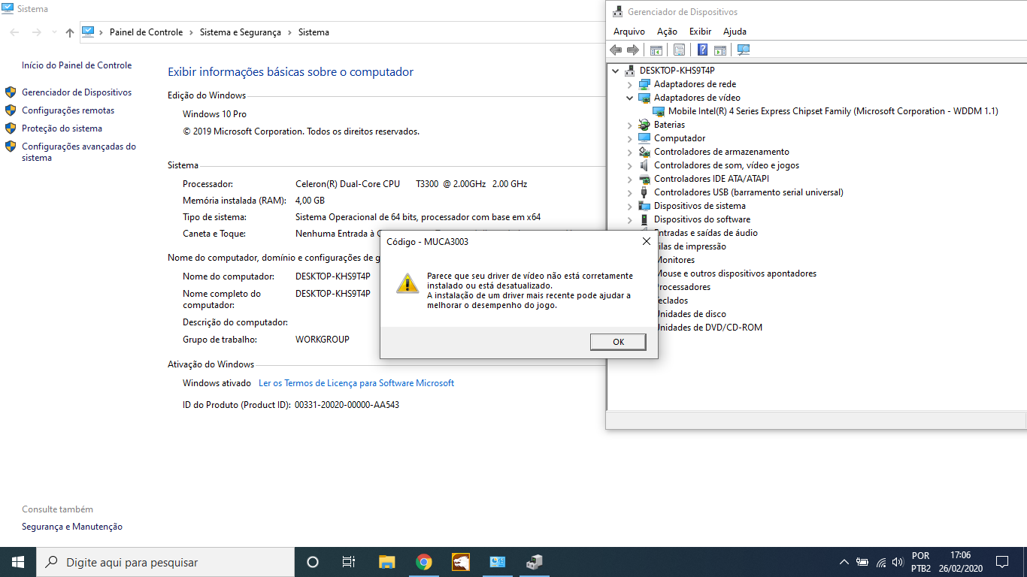Viewport: 1027px width, 577px height.
Task: Click the show/hide console tree toolbar icon
Action: (x=656, y=50)
